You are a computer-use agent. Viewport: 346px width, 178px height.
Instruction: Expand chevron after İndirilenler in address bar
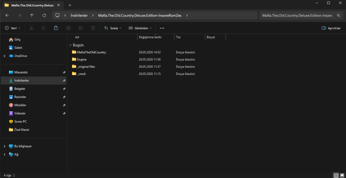93,16
